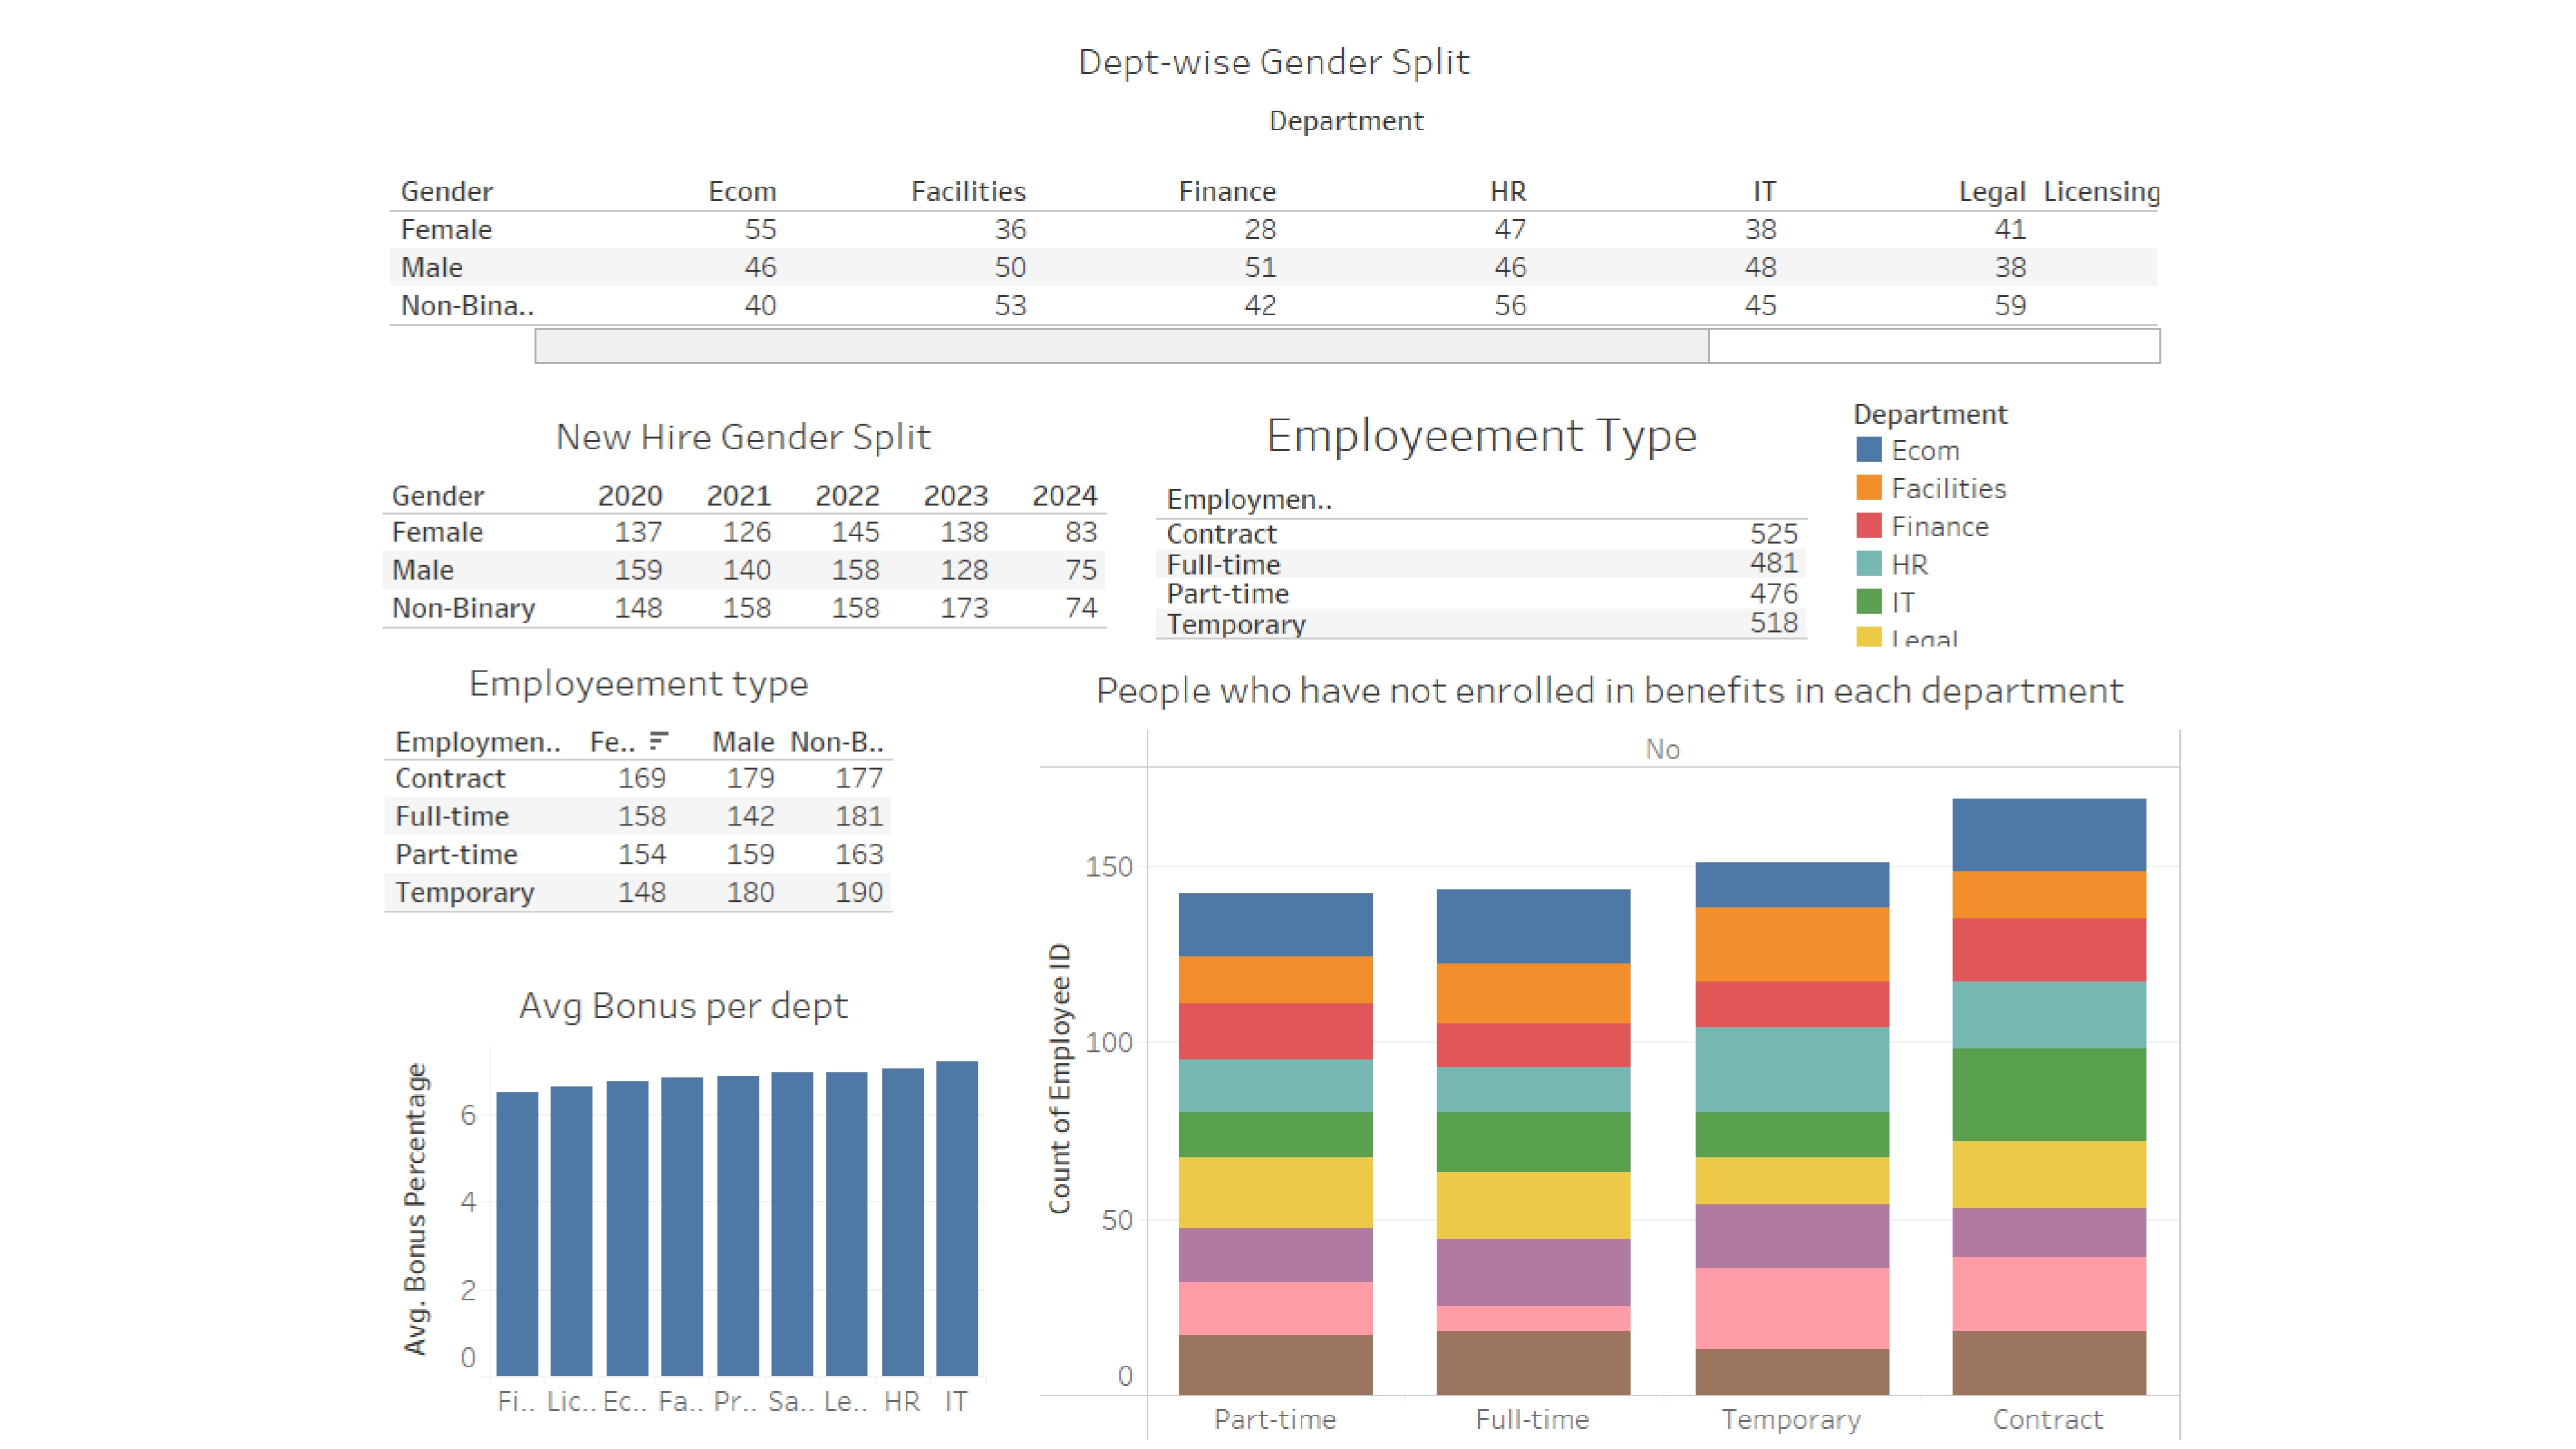The height and width of the screenshot is (1449, 2576).
Task: Click Contract Female value 169
Action: click(641, 778)
